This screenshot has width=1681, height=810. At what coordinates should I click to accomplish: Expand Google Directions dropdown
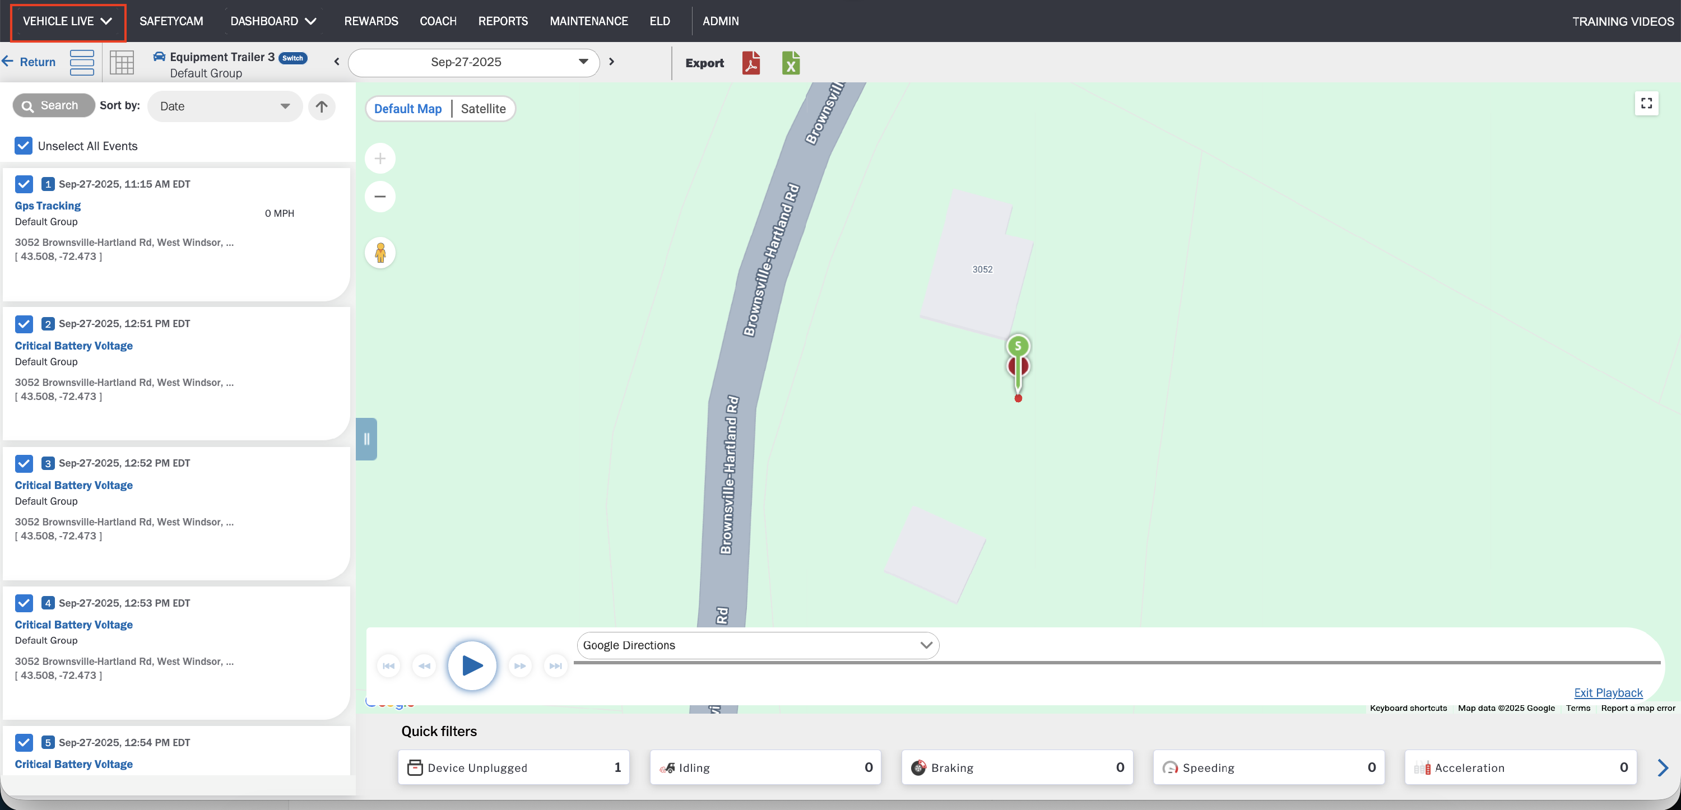click(757, 645)
